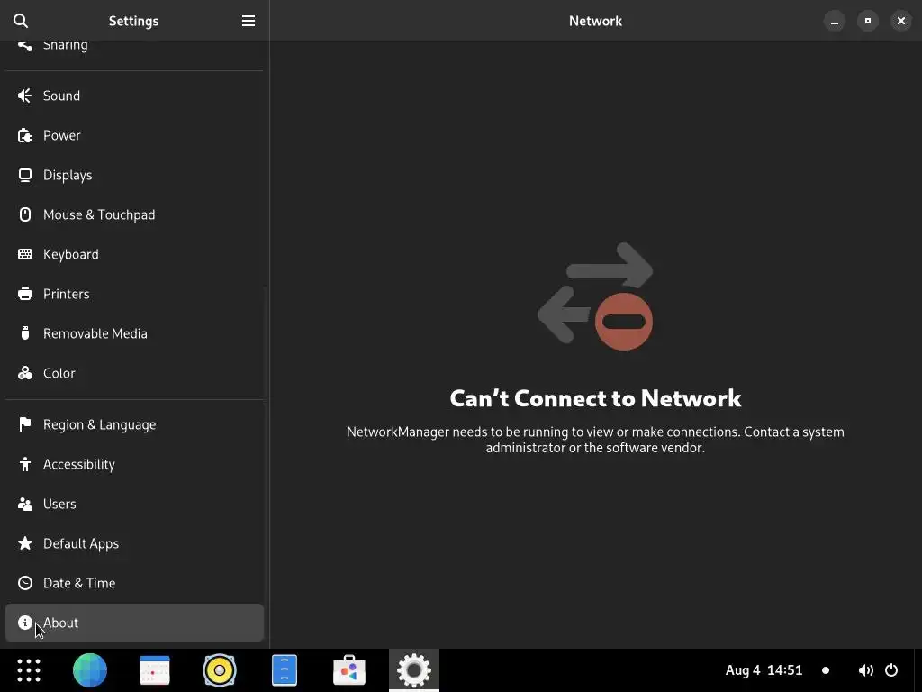Select the partially visible Sharing entry
This screenshot has width=922, height=692.
pos(134,50)
